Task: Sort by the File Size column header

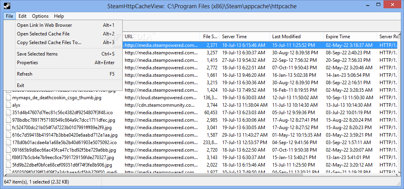Action: [210, 37]
